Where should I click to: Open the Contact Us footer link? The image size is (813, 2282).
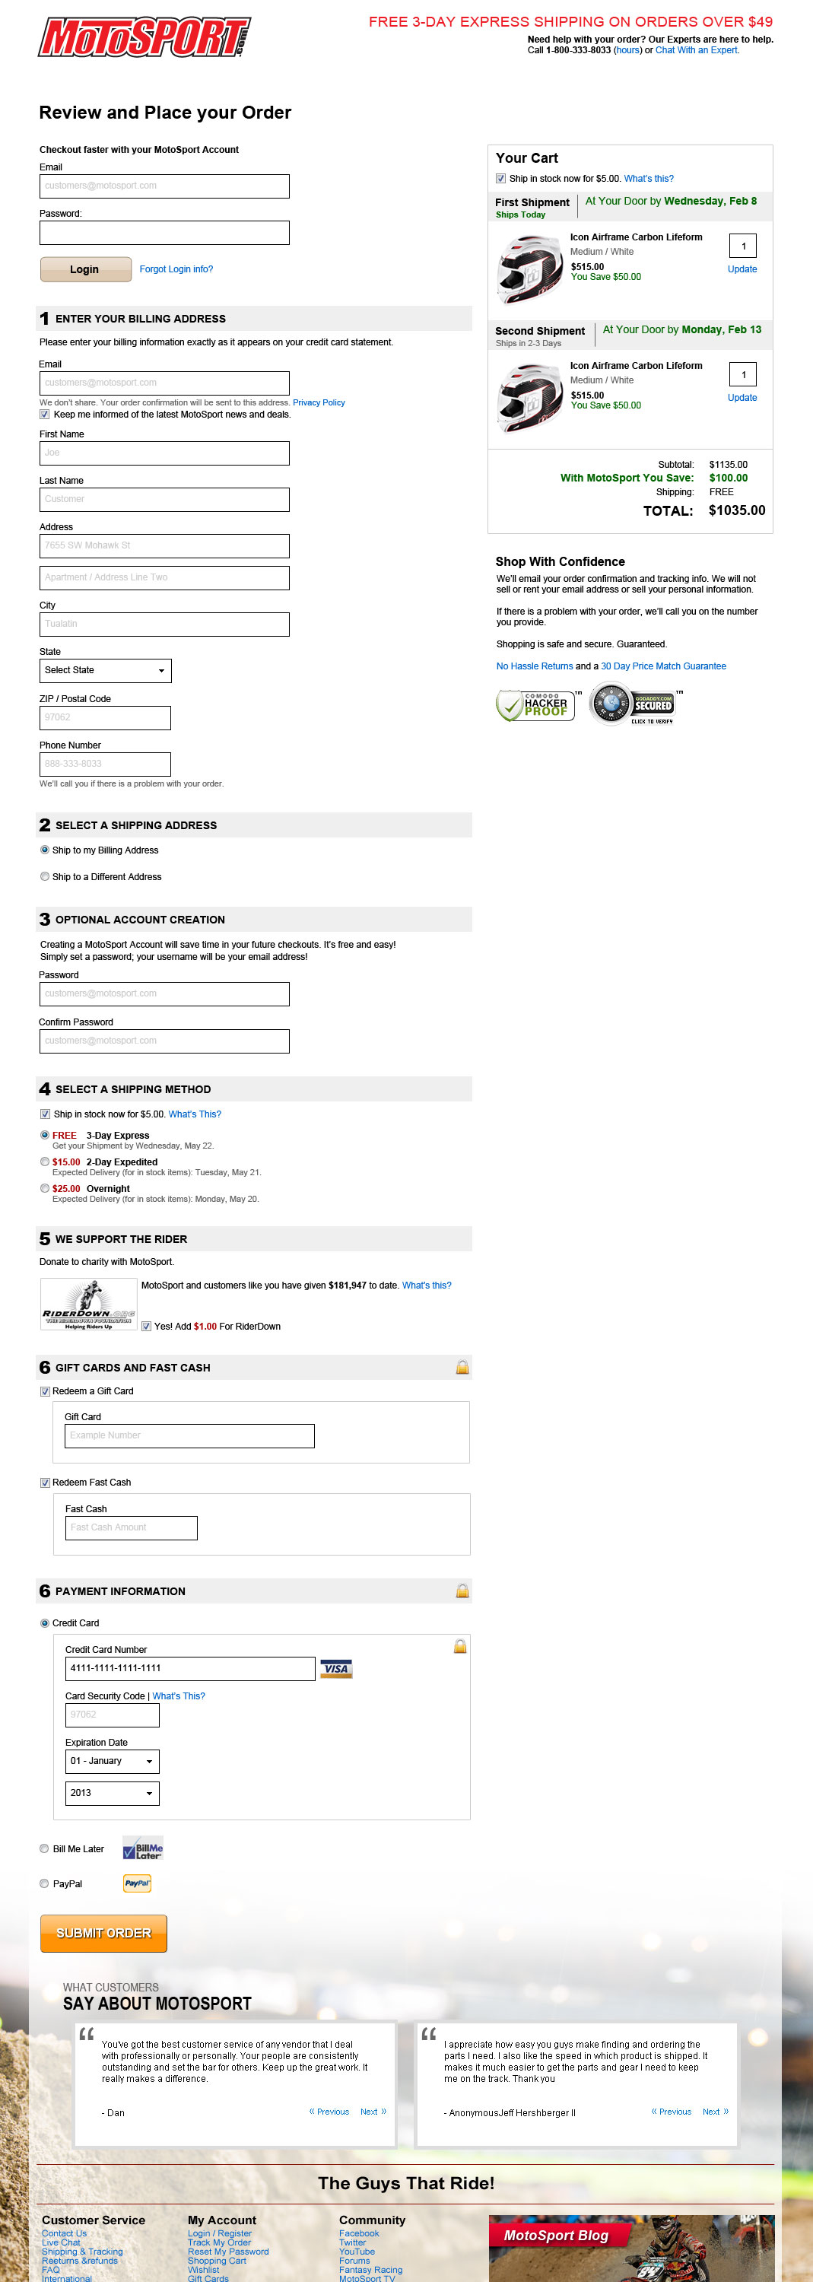(64, 2233)
